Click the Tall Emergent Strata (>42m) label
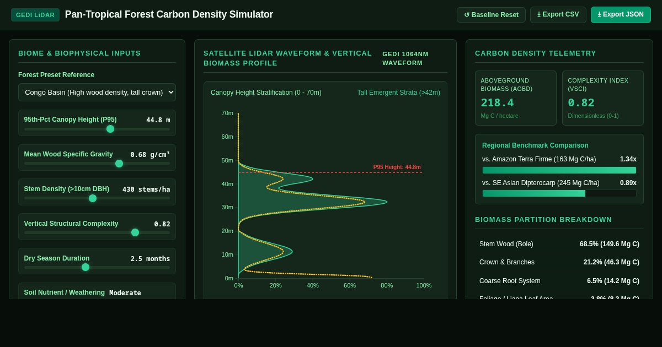Viewport: 662px width, 347px height. pyautogui.click(x=398, y=93)
